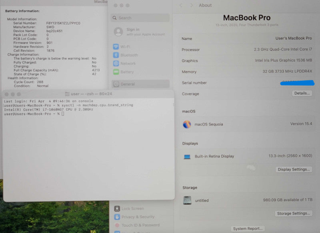This screenshot has height=233, width=320.
Task: Click 13.3-inch (2560 × 1600) display value
Action: pos(290,156)
